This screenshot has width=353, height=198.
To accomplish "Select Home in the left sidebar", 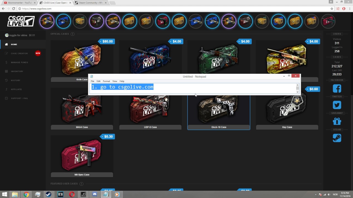I will point(23,44).
